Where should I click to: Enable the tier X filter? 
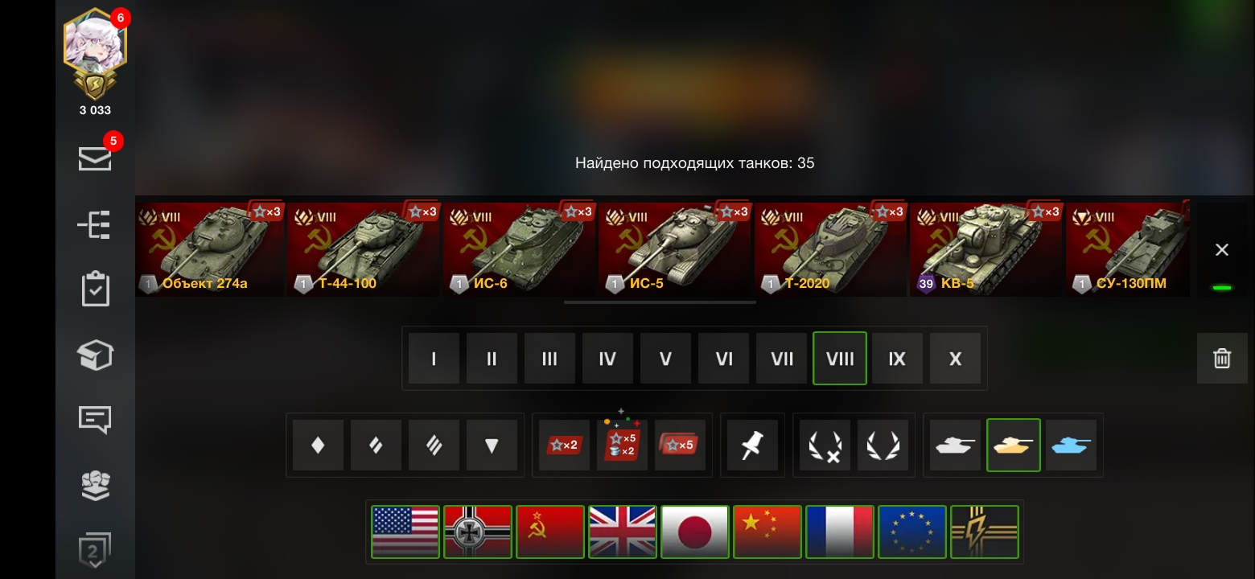pyautogui.click(x=955, y=358)
